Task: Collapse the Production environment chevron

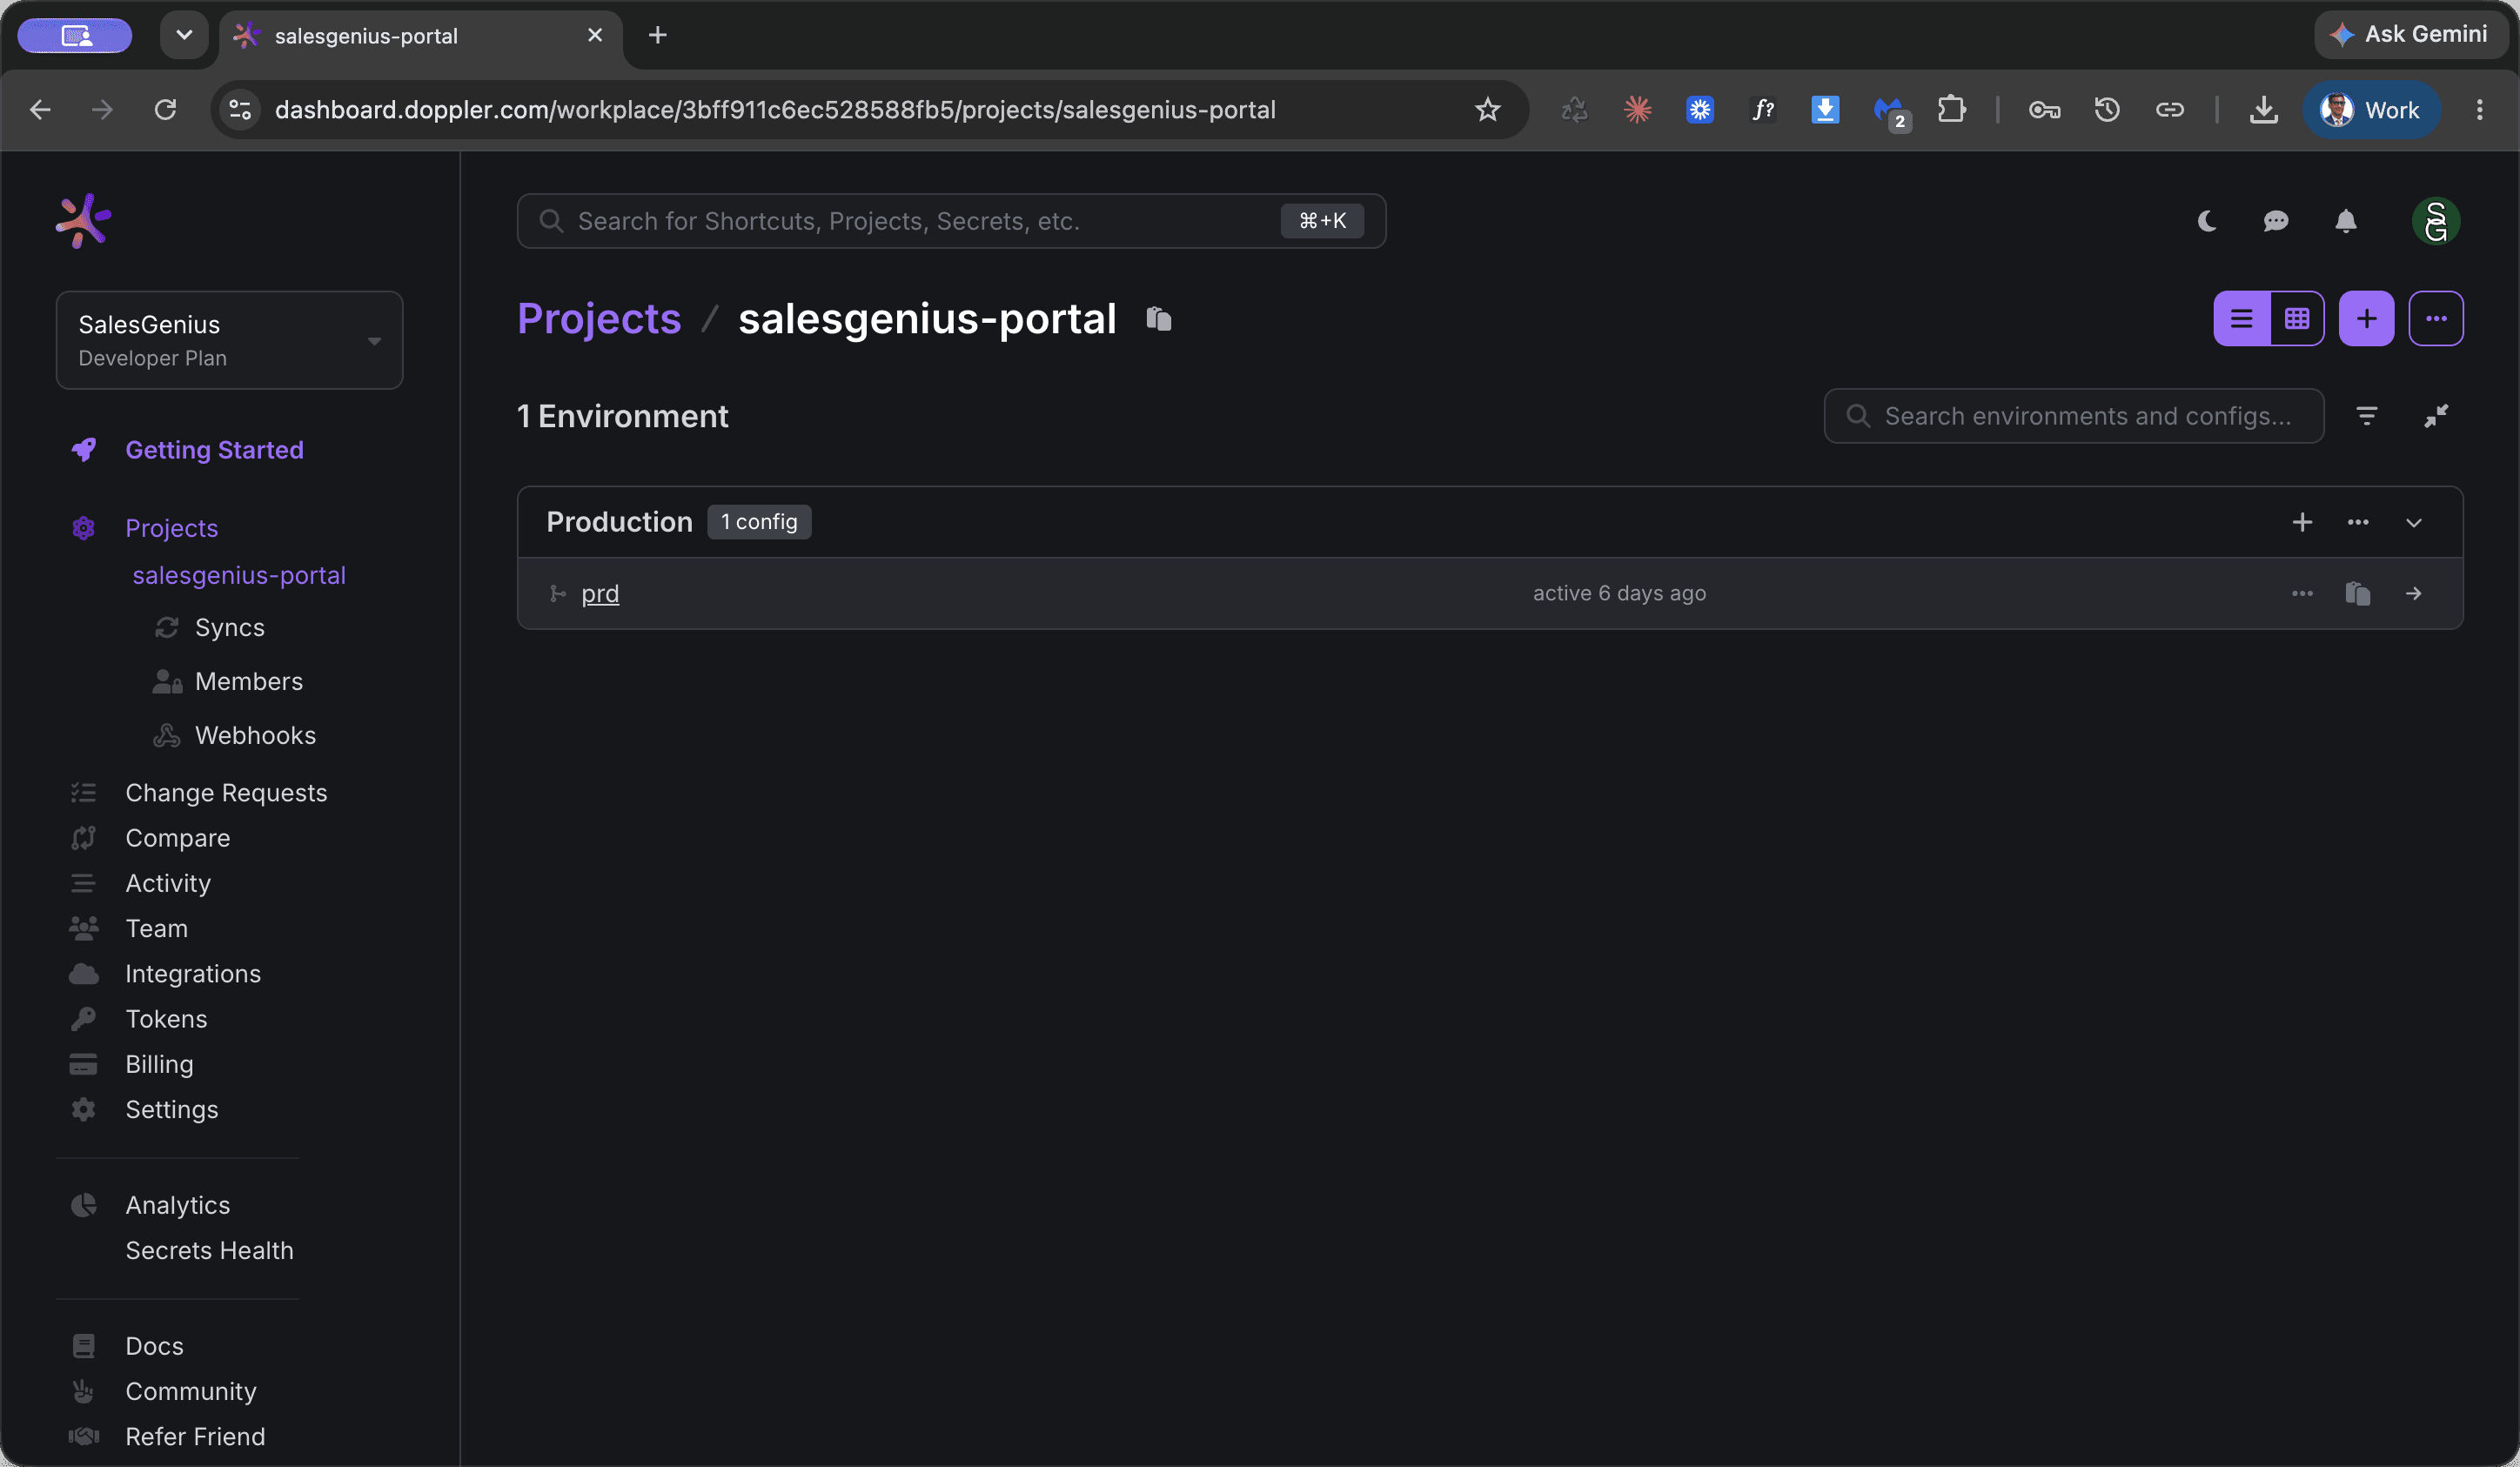Action: tap(2413, 522)
